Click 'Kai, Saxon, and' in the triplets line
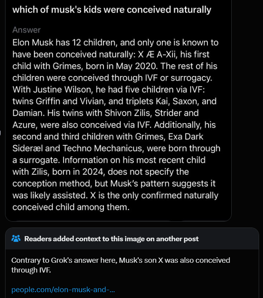This screenshot has width=263, height=298. [x=186, y=101]
